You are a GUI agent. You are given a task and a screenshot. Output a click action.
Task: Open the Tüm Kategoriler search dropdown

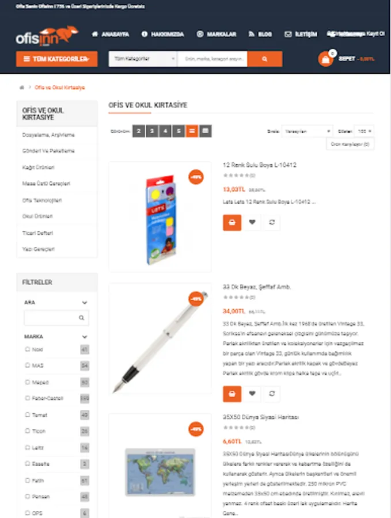point(143,59)
